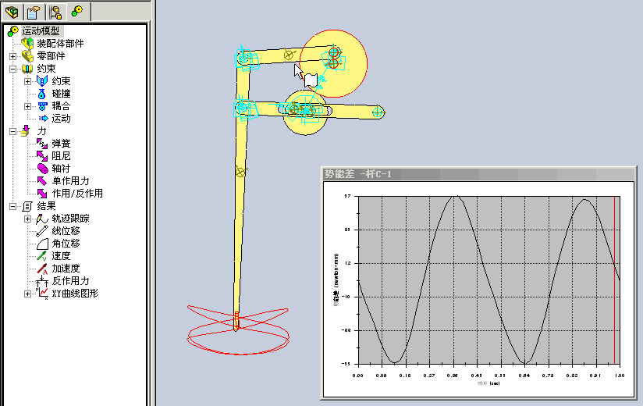This screenshot has height=406, width=643.
Task: Click the 作用/反作用 force icon
Action: click(42, 194)
